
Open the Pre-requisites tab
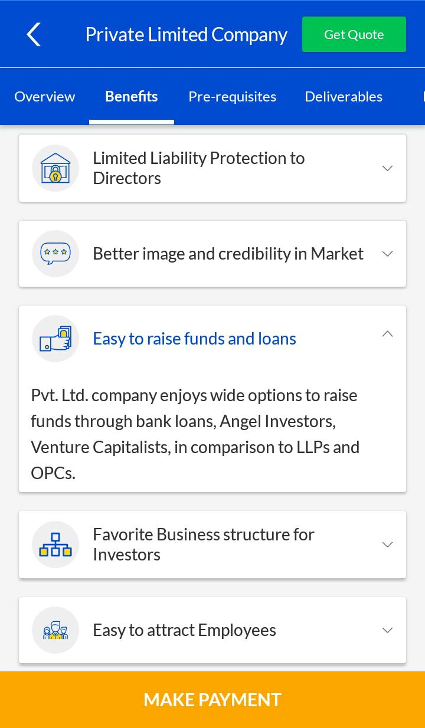[232, 96]
